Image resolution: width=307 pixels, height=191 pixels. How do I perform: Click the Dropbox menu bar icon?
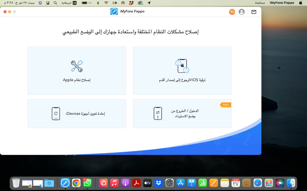[x=131, y=3]
